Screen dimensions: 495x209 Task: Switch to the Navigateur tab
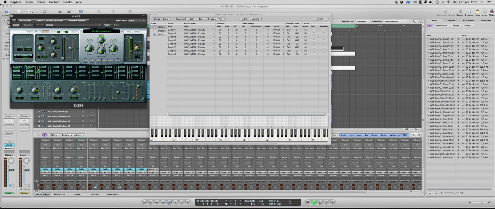tap(486, 20)
